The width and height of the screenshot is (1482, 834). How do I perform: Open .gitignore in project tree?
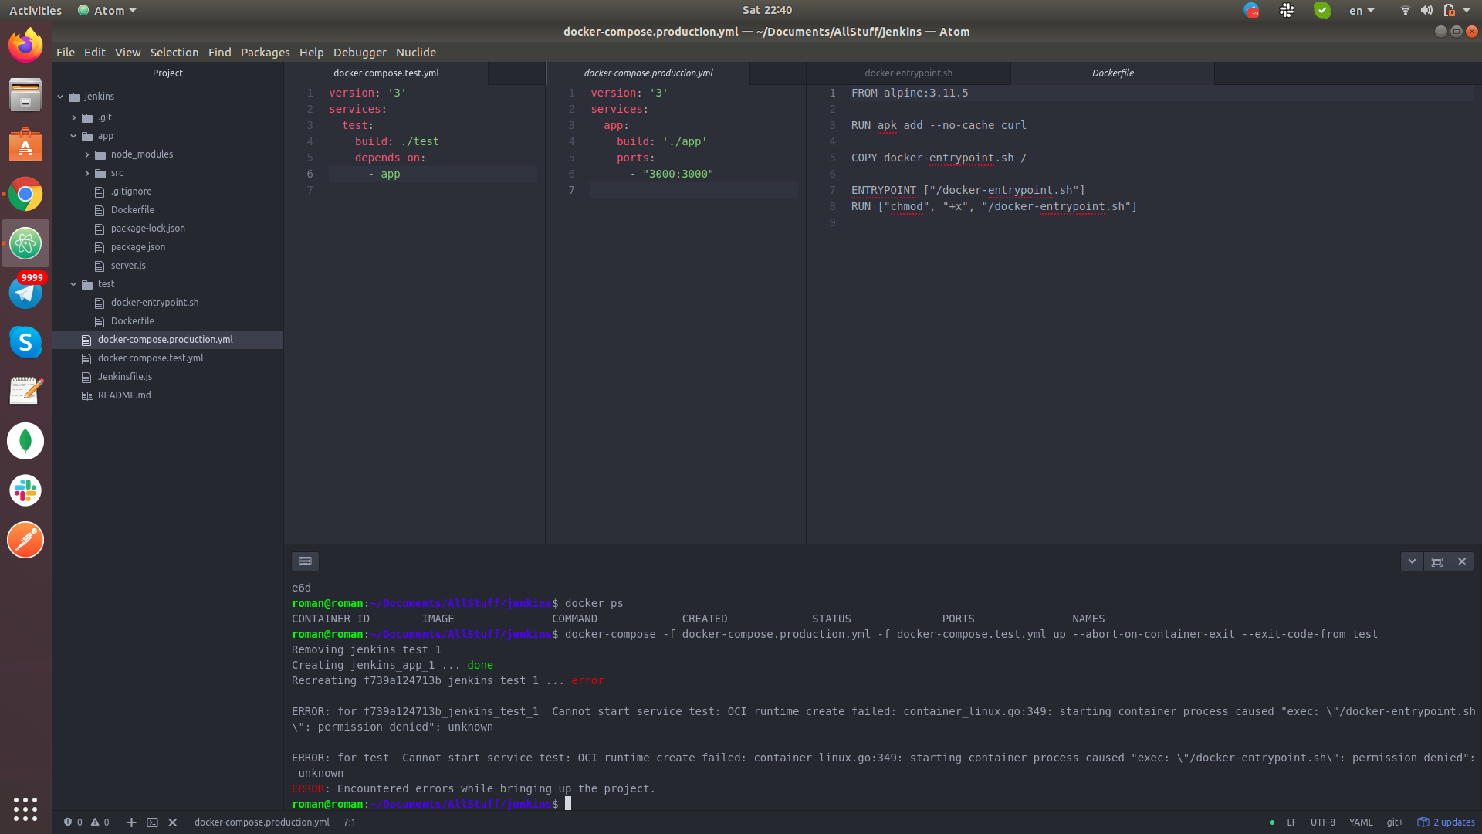pos(131,192)
